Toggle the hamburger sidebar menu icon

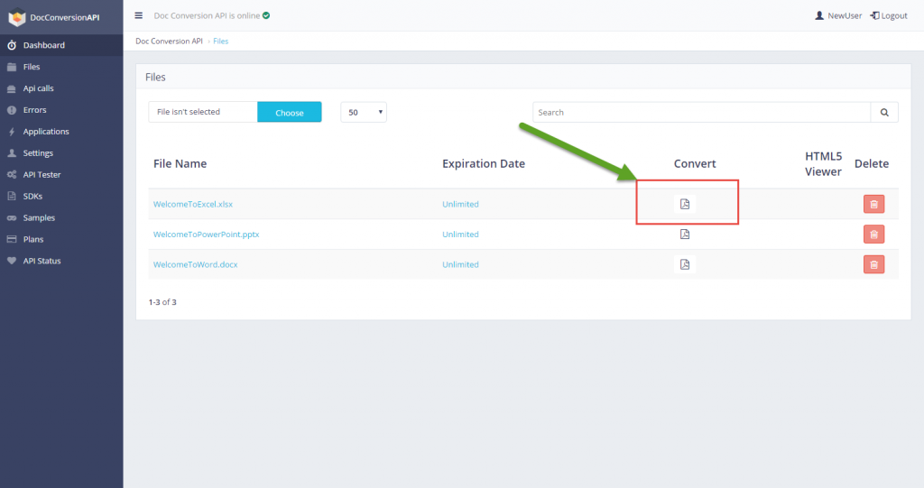[x=138, y=15]
